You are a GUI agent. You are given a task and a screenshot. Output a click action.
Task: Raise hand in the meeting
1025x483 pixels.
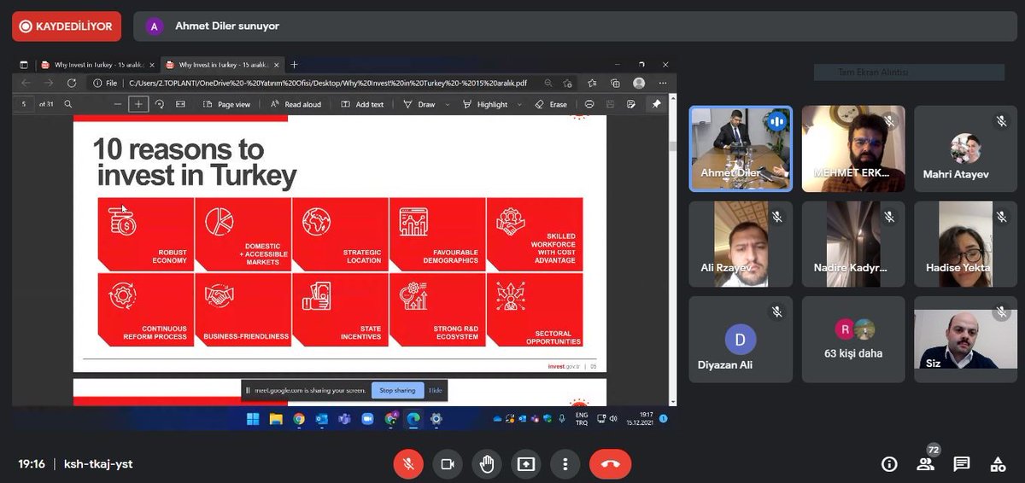[x=487, y=463]
